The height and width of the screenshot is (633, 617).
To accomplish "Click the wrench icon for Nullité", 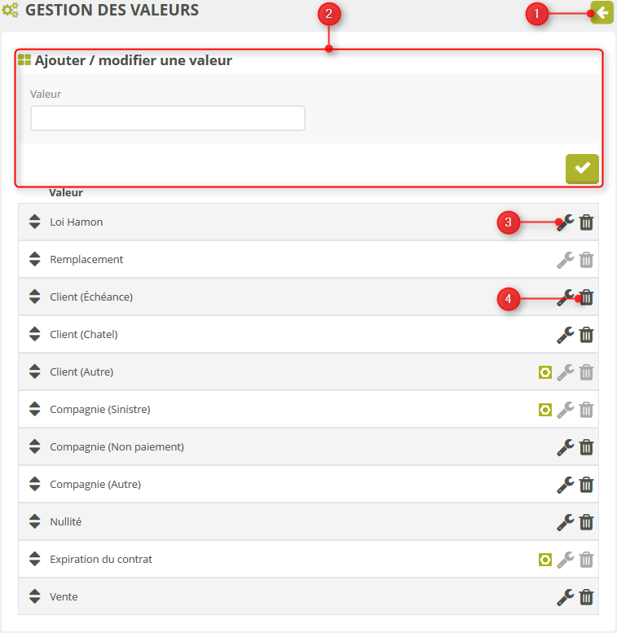I will click(x=566, y=522).
